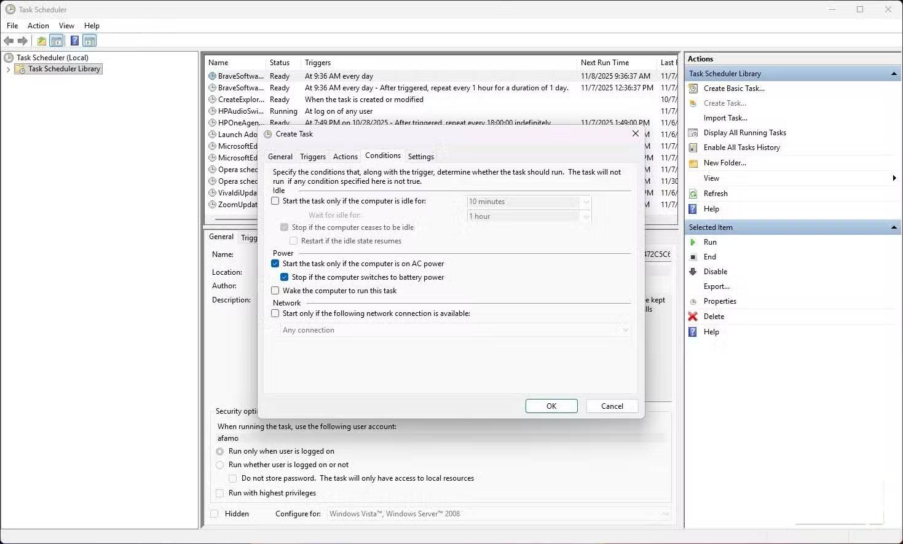Open the File menu
903x544 pixels.
tap(12, 26)
